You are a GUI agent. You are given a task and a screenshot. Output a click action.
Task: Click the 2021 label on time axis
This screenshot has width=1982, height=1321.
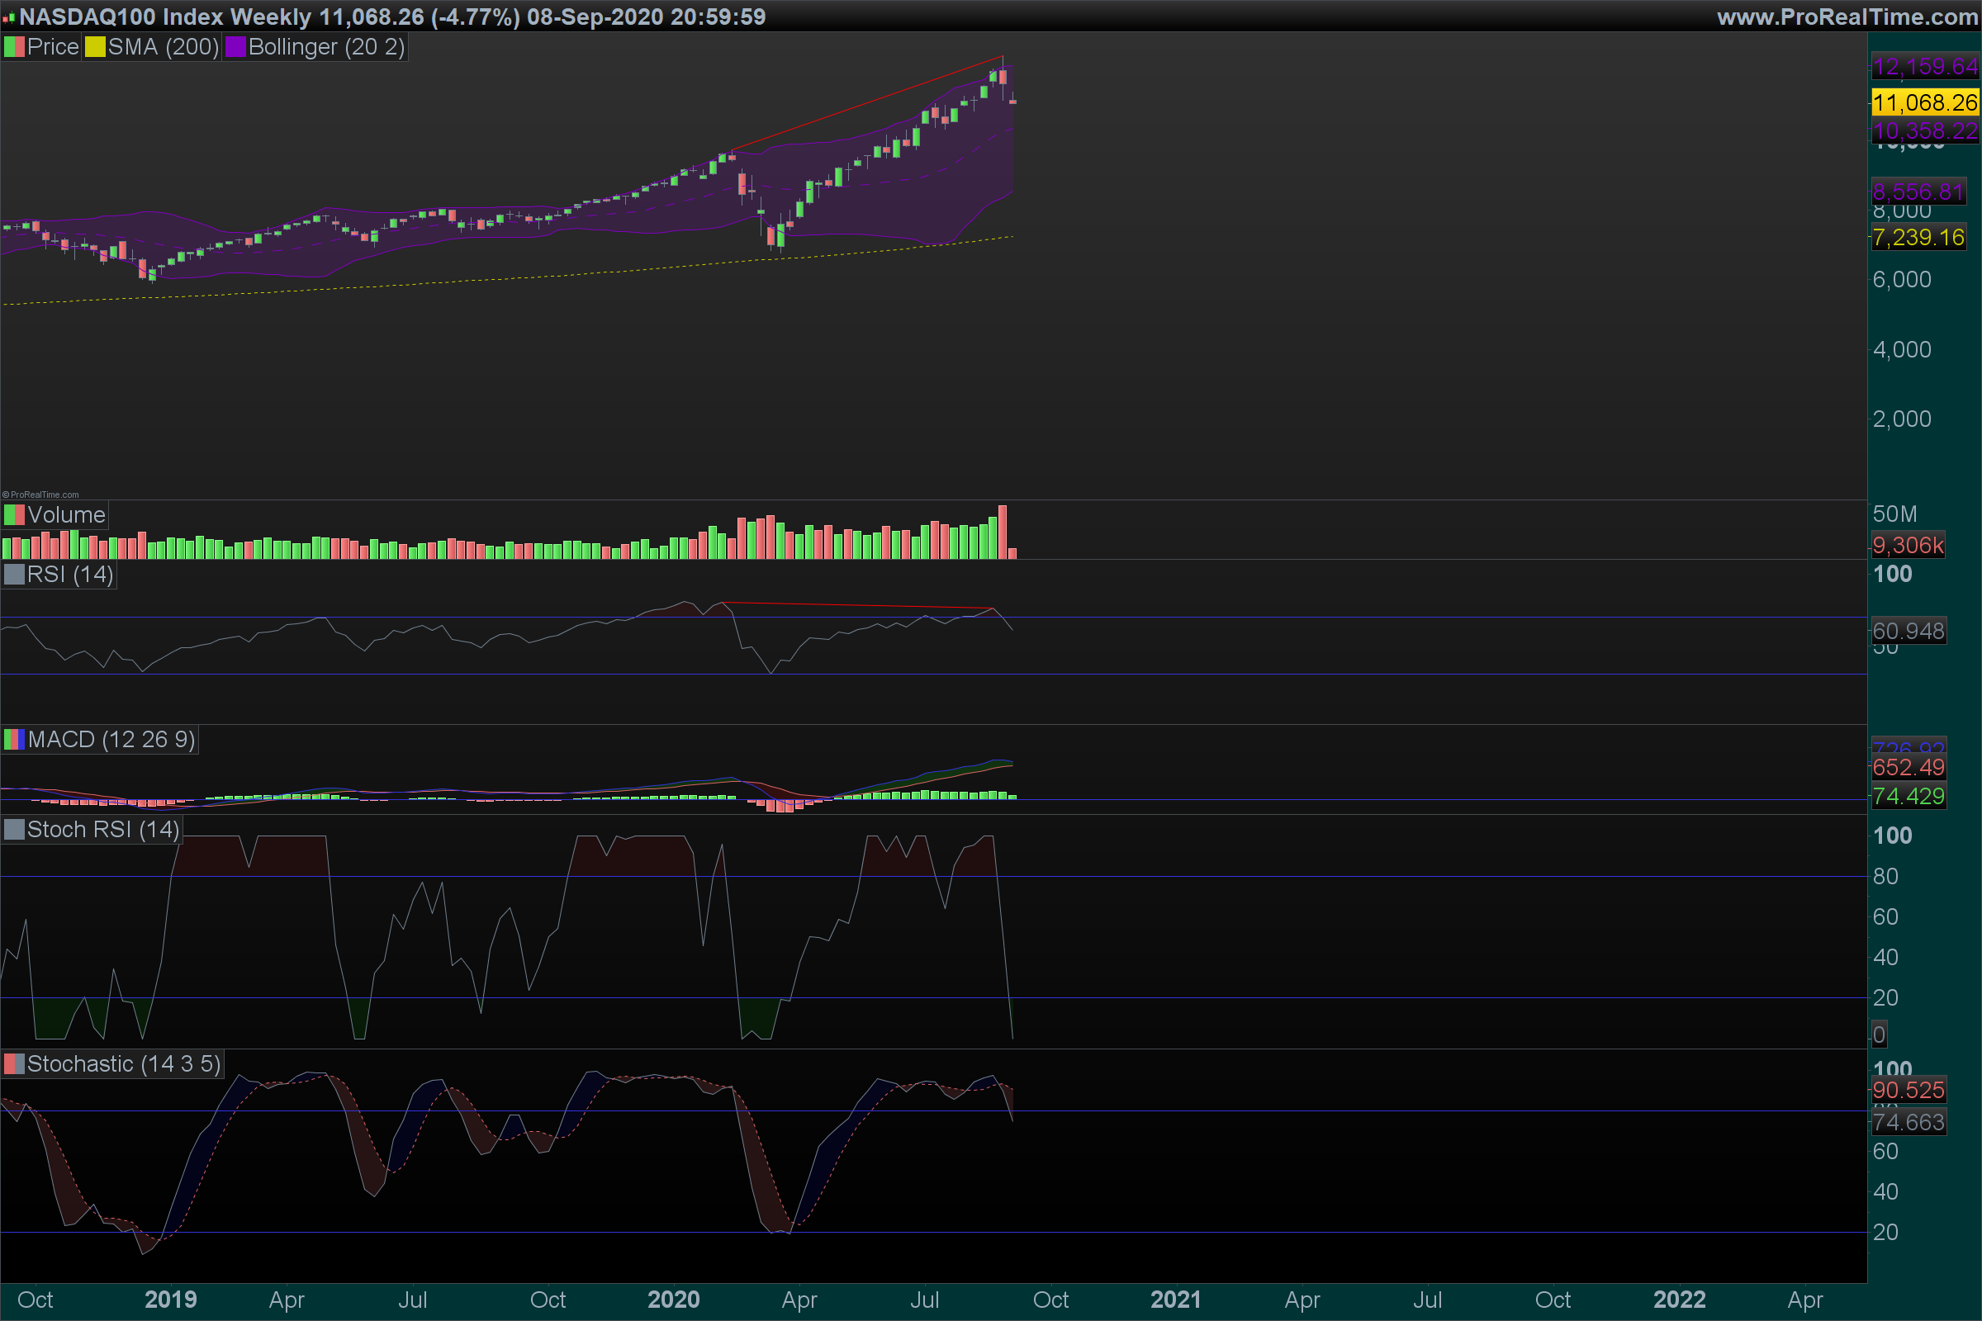1175,1299
